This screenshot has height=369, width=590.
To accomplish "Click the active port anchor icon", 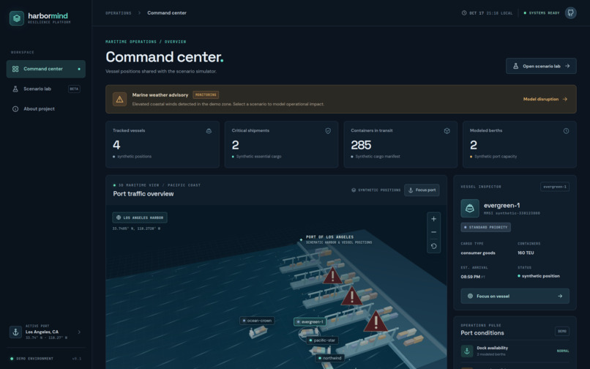I will pos(15,332).
